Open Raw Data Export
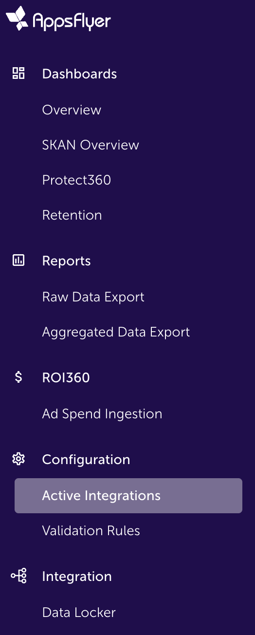 [93, 297]
